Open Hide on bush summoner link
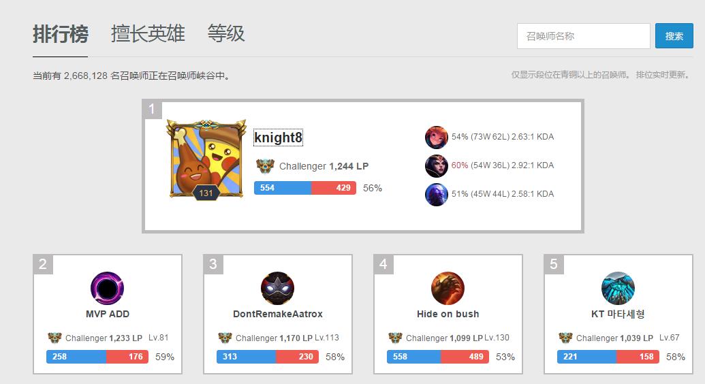This screenshot has height=384, width=705. [448, 314]
